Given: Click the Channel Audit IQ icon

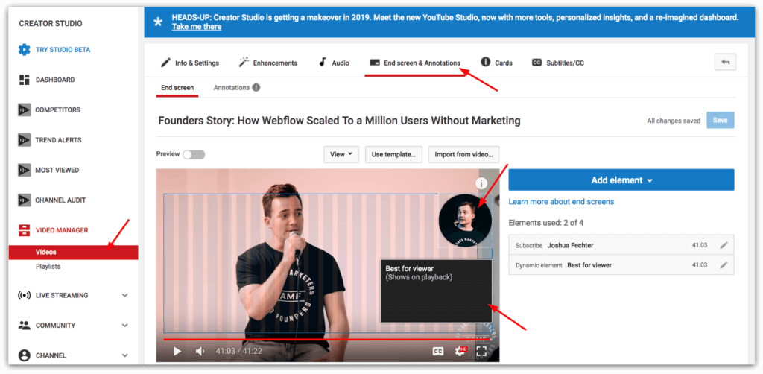Looking at the screenshot, I should [25, 200].
